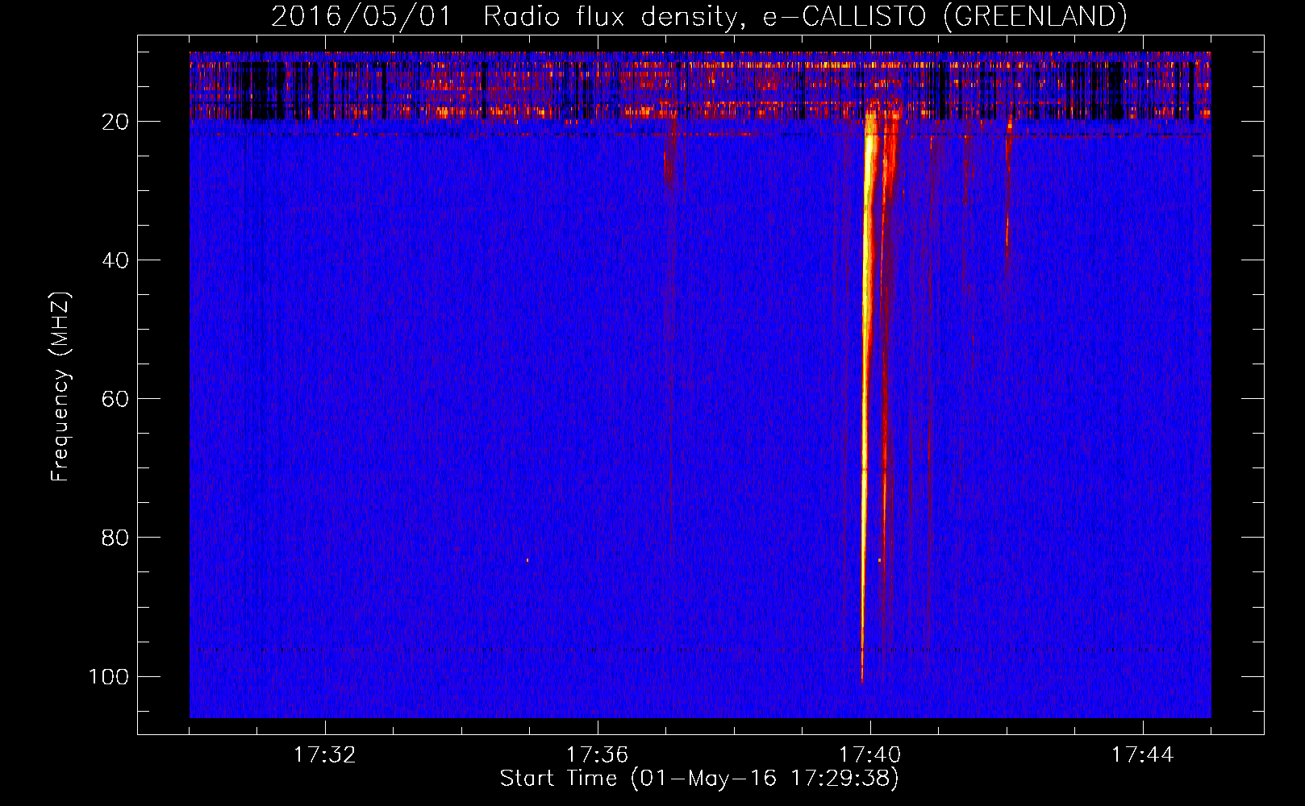This screenshot has height=806, width=1305.
Task: Click the 17:32 time tick label
Action: pos(325,755)
